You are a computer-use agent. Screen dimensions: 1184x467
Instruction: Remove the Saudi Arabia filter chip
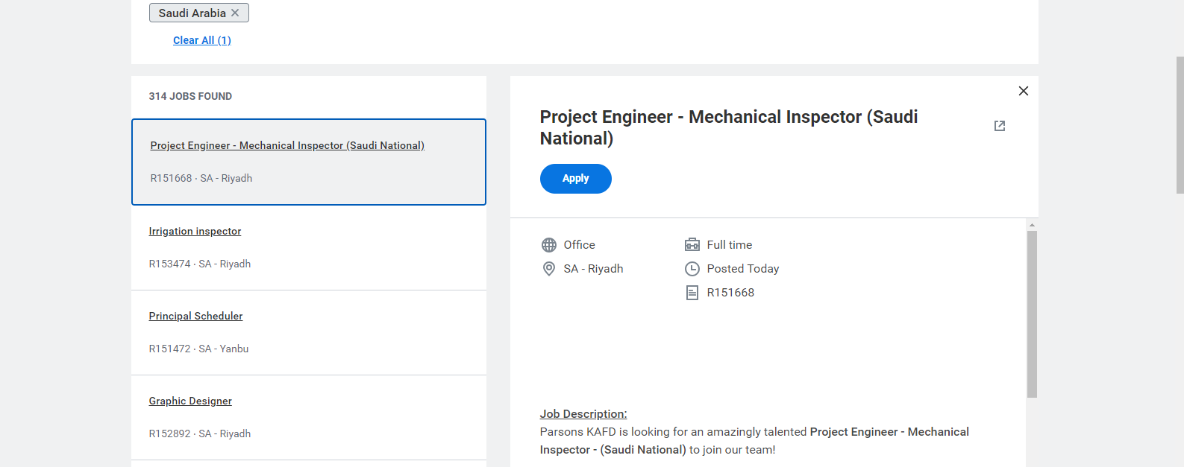tap(235, 13)
